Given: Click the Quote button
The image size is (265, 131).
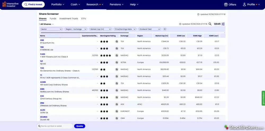Looking at the screenshot, I should (79, 126).
